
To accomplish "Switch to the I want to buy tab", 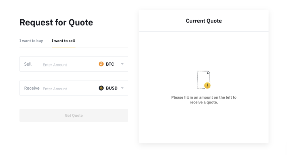I will point(31,41).
